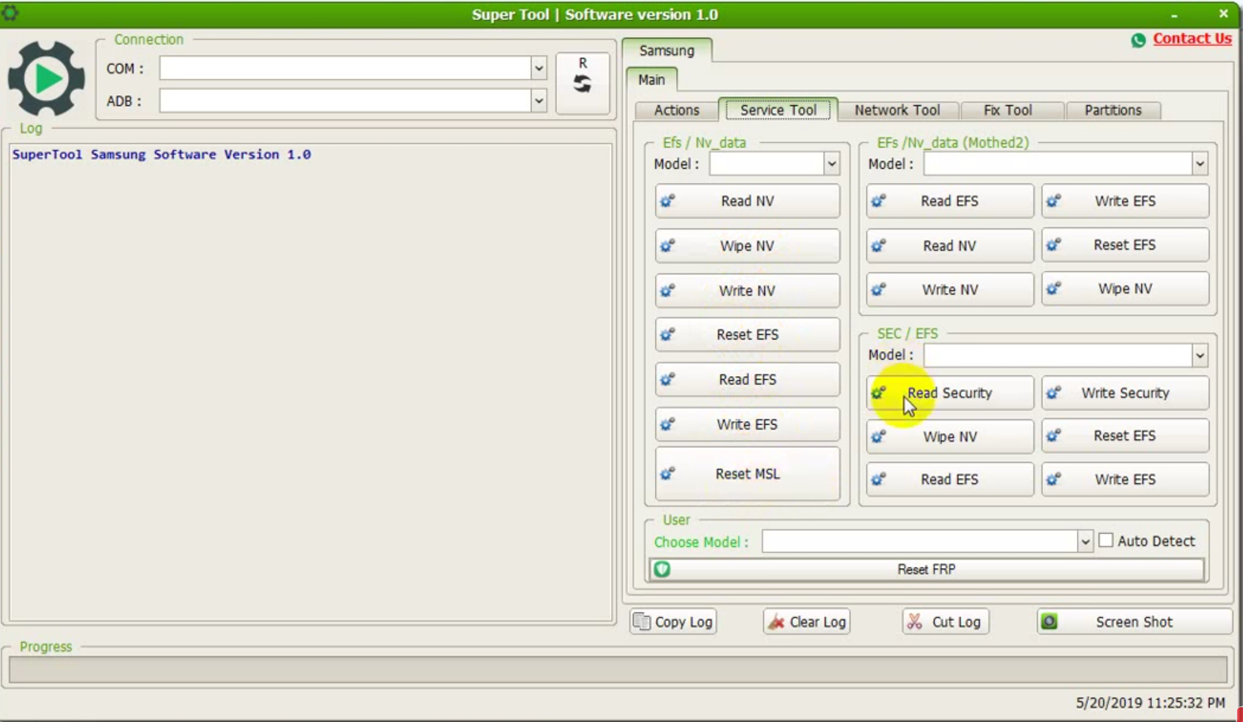Click the shield icon on Reset FRP
This screenshot has width=1243, height=722.
pyautogui.click(x=662, y=570)
